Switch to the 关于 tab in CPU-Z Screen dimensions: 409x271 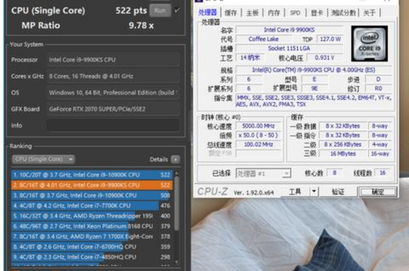pos(370,13)
